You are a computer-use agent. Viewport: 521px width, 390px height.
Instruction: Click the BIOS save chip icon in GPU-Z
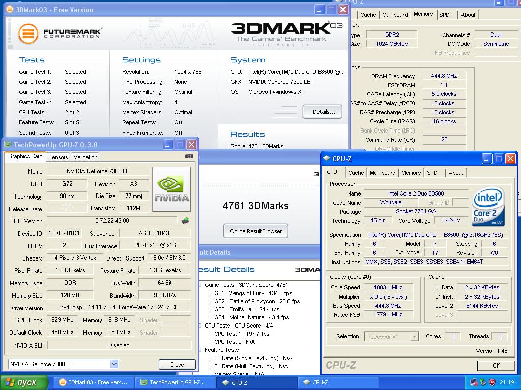point(185,220)
